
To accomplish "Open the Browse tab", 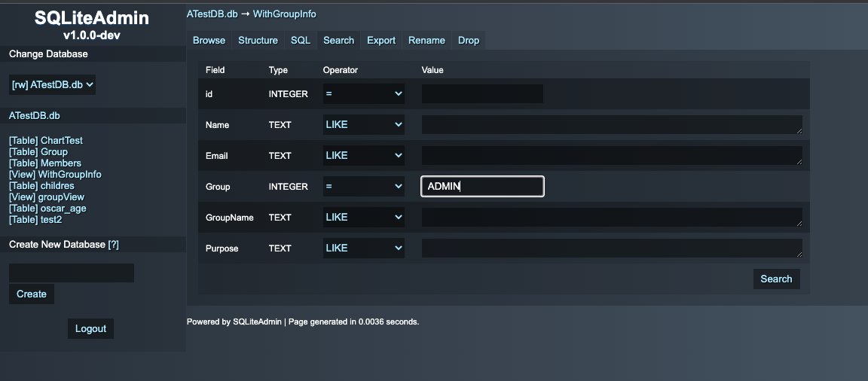I will pyautogui.click(x=209, y=41).
